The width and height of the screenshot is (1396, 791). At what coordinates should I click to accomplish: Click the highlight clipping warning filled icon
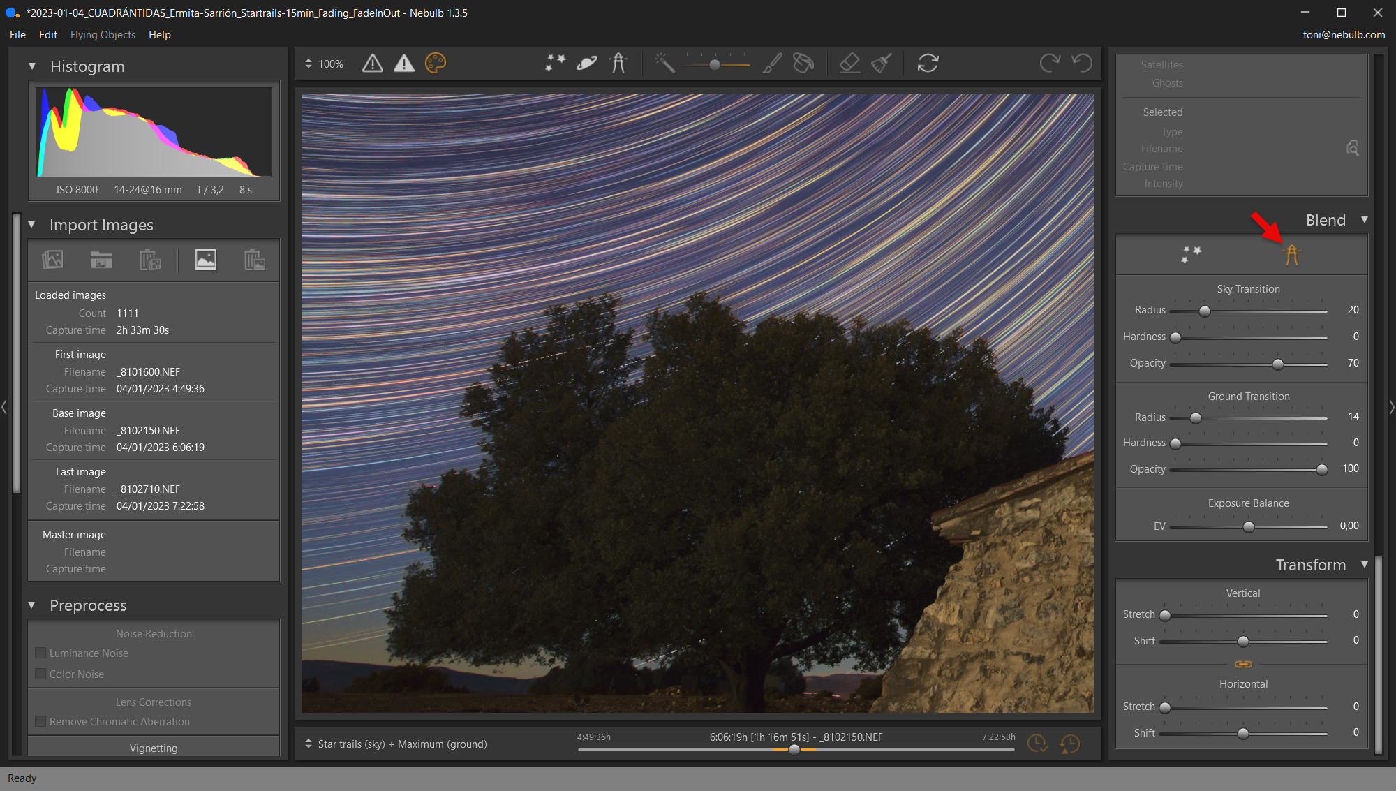point(404,64)
